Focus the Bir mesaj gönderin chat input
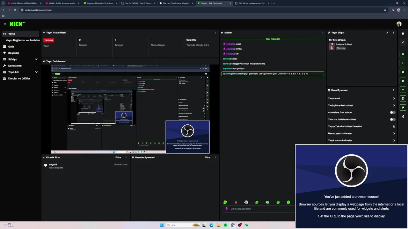The image size is (408, 229). tap(258, 209)
